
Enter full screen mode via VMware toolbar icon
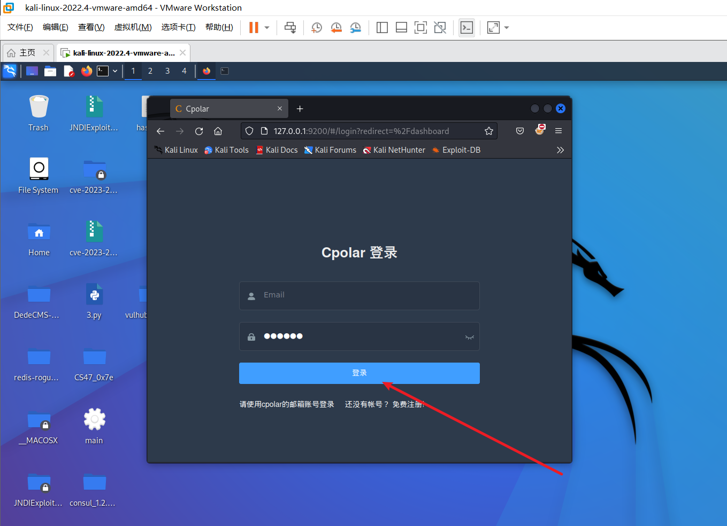point(420,27)
